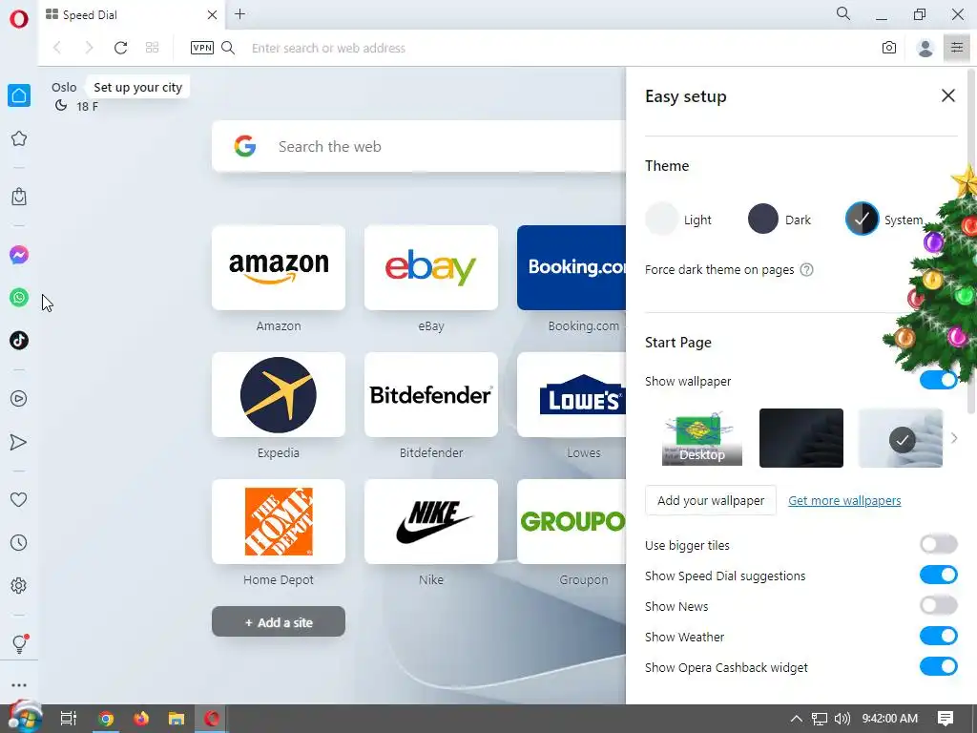Open the profile account icon
The image size is (977, 733).
pyautogui.click(x=925, y=48)
